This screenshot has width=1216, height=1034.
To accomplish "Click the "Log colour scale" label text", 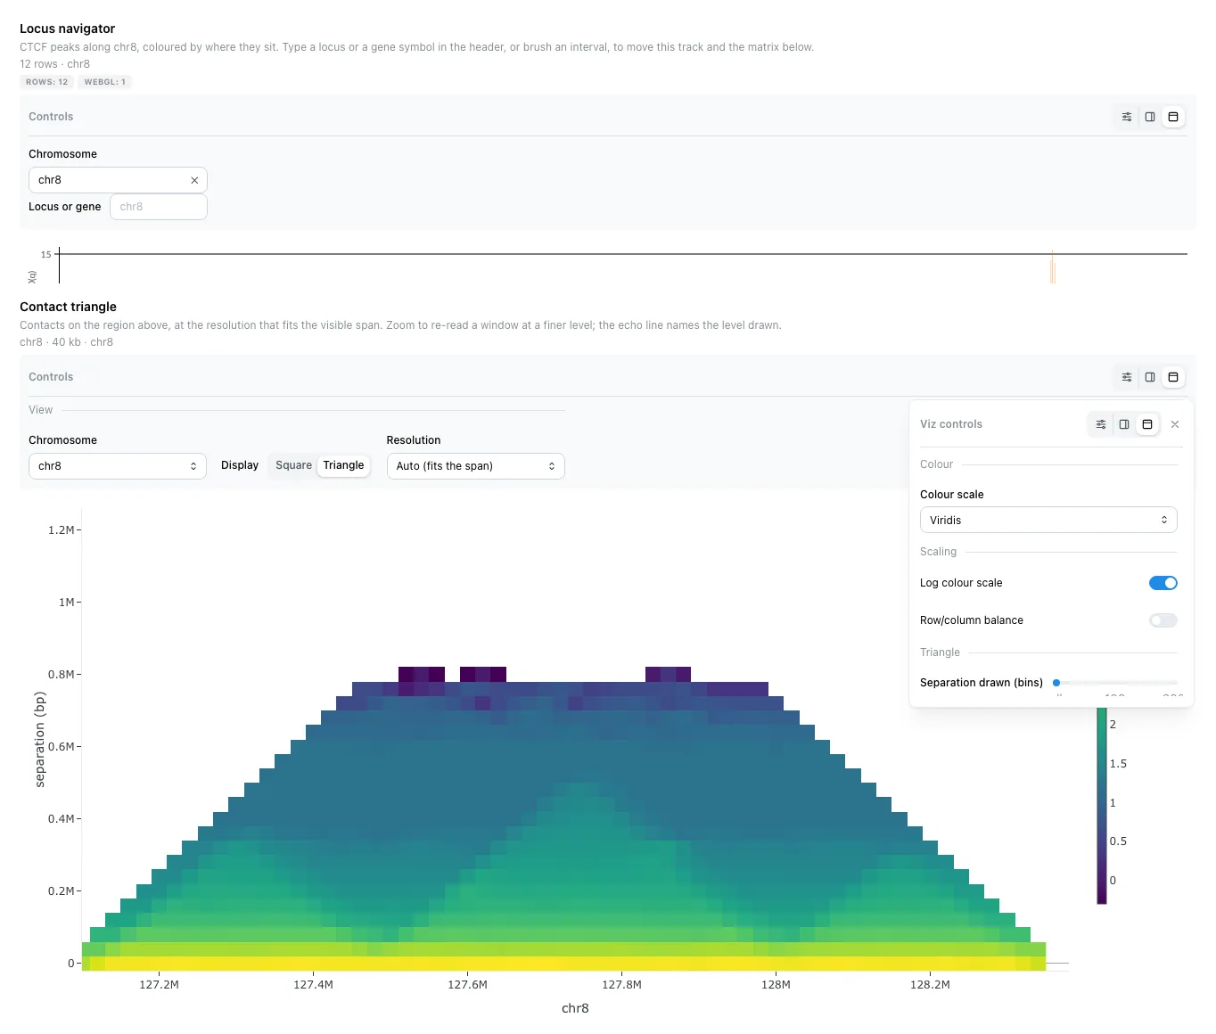I will click(x=961, y=583).
